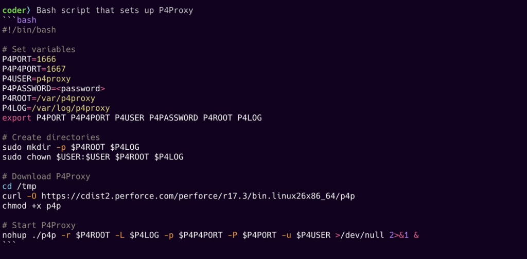This screenshot has height=259, width=527.
Task: Click the "chmod +x p4p" line
Action: 31,206
